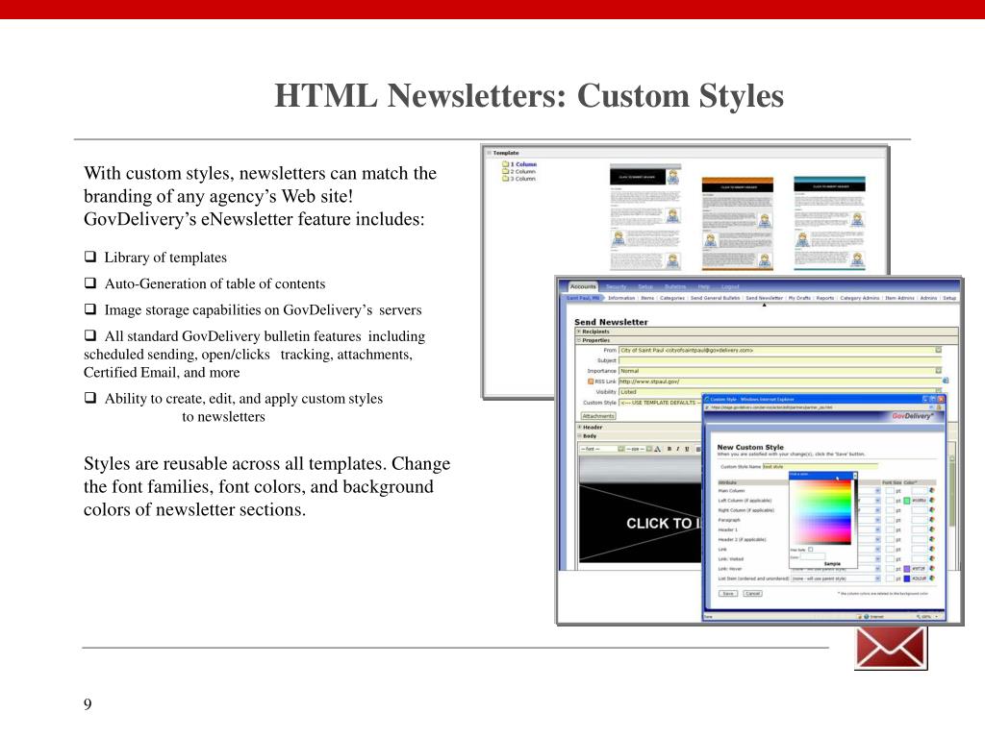Click the Attachments button
The height and width of the screenshot is (738, 985).
(x=598, y=415)
